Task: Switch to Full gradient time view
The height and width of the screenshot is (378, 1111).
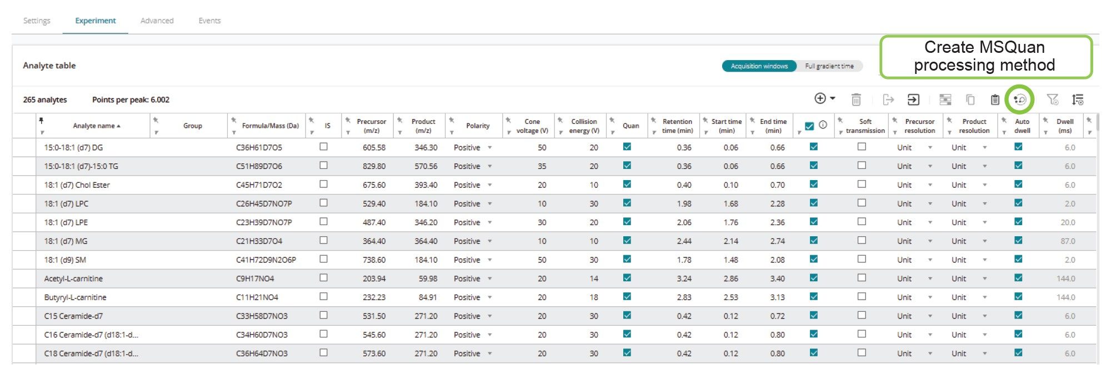Action: [829, 66]
